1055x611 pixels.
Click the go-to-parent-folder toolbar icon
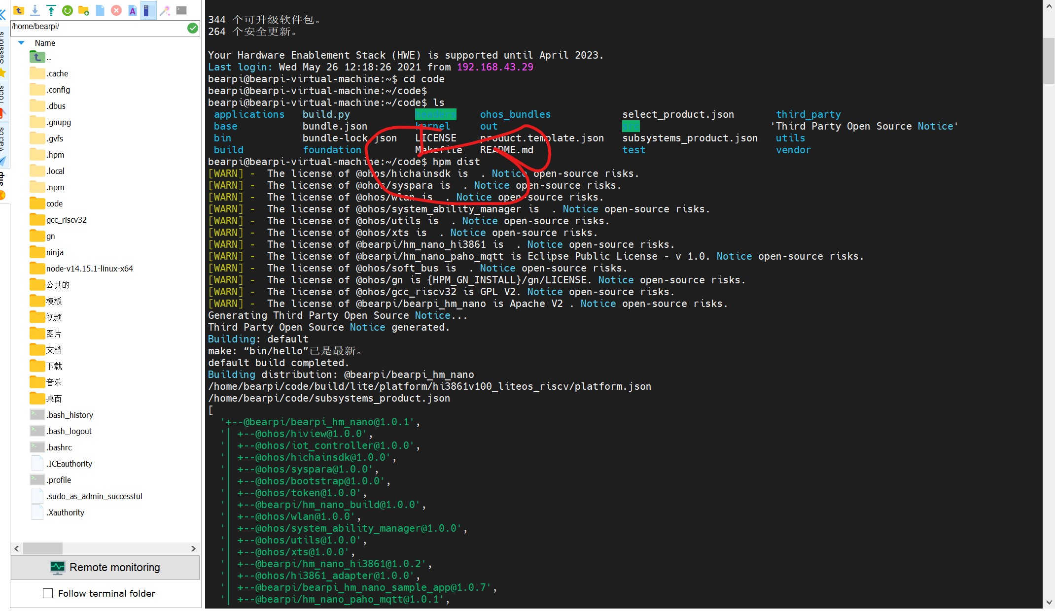click(19, 10)
